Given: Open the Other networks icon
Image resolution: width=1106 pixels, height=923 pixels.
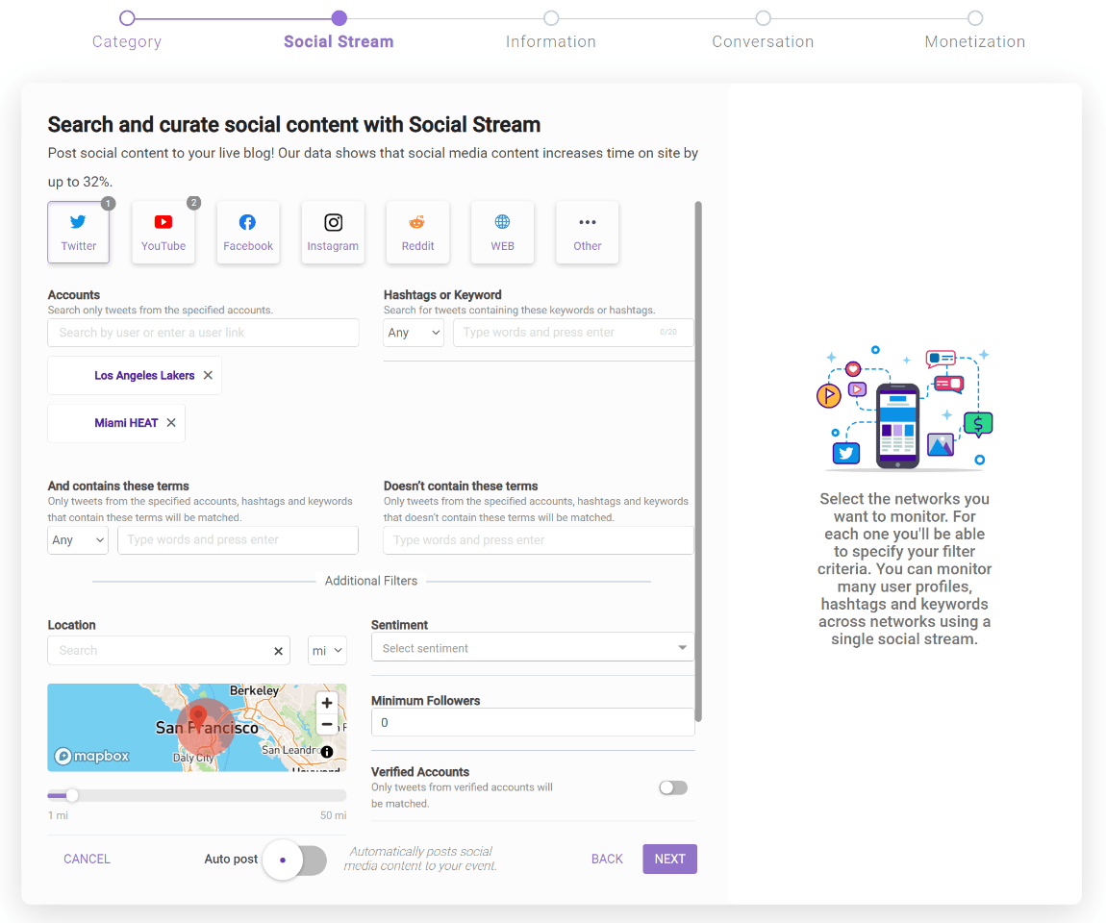Looking at the screenshot, I should coord(587,232).
